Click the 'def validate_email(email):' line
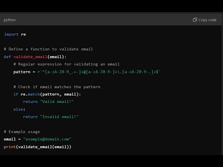Image resolution: width=223 pixels, height=167 pixels. 35,57
